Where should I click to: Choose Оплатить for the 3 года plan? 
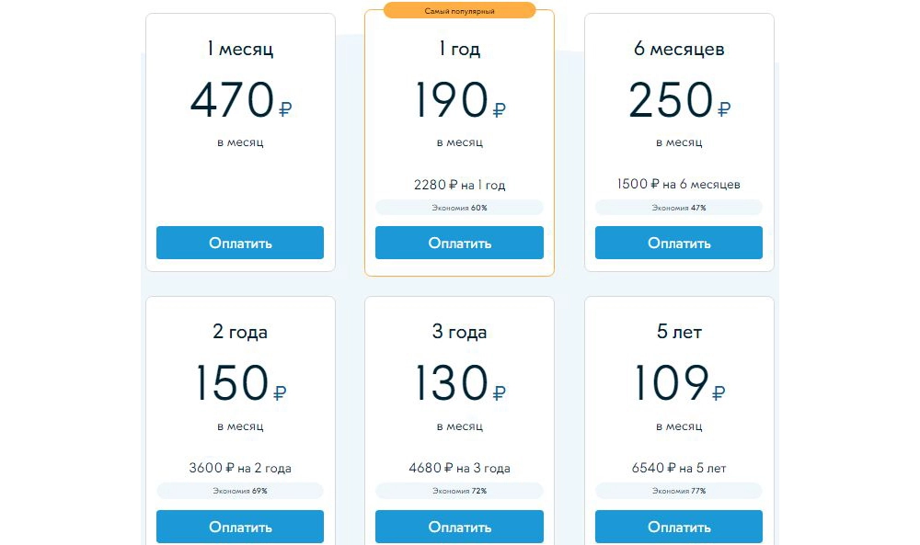pyautogui.click(x=459, y=527)
